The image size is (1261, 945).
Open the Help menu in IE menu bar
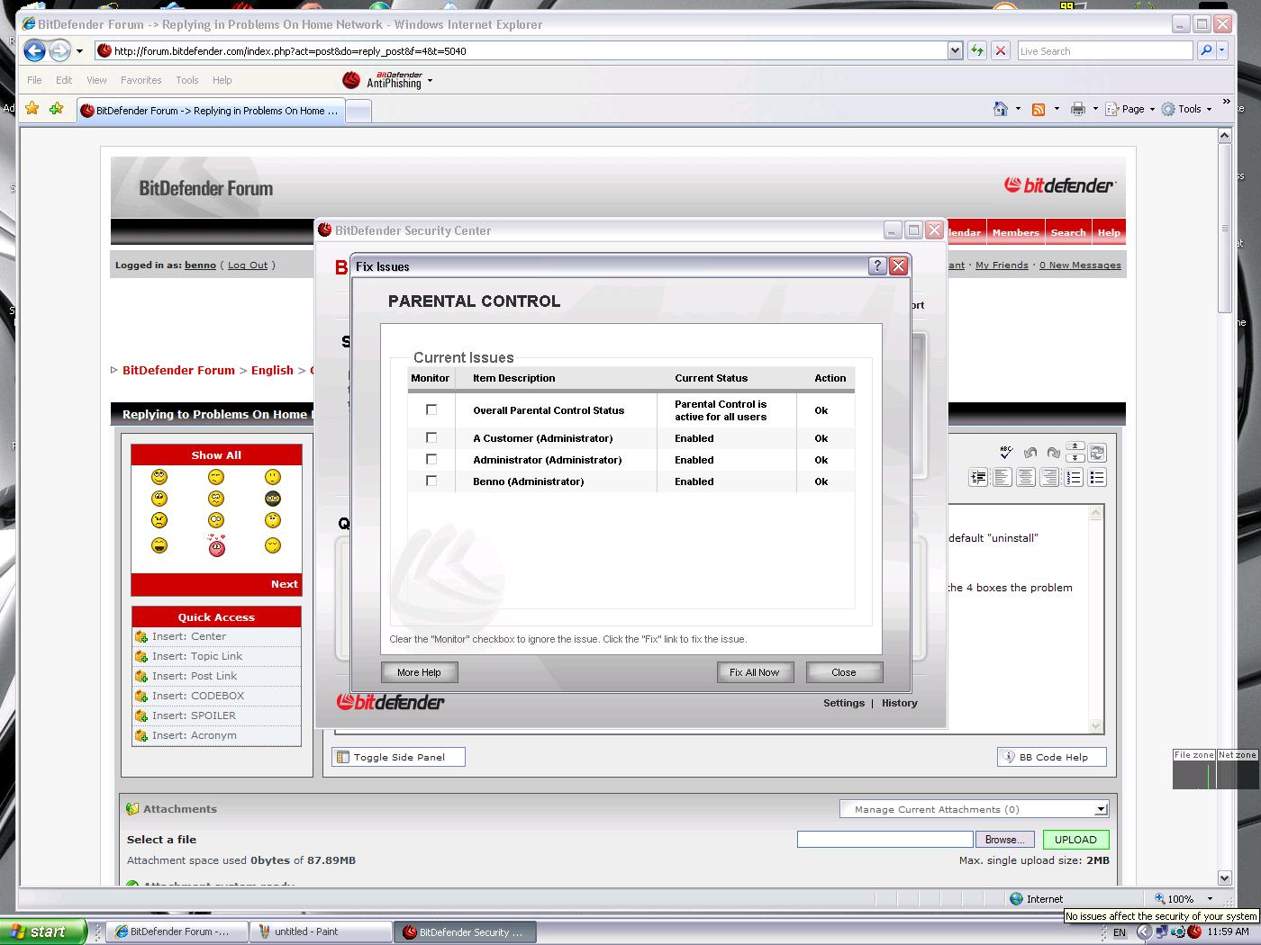click(222, 80)
